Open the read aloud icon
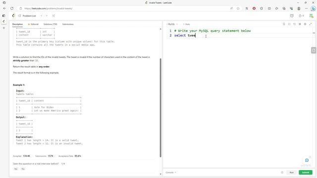Viewport: 317px width, 178px height. point(231,8)
